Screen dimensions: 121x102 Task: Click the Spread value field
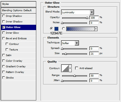pyautogui.click(x=94, y=48)
